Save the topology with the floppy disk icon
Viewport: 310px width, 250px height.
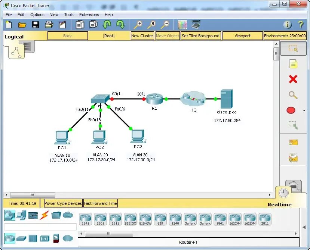[36, 25]
